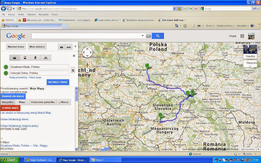Screen dimensions: 261x163
Task: Click the Windows Start button
Action: (x=10, y=160)
